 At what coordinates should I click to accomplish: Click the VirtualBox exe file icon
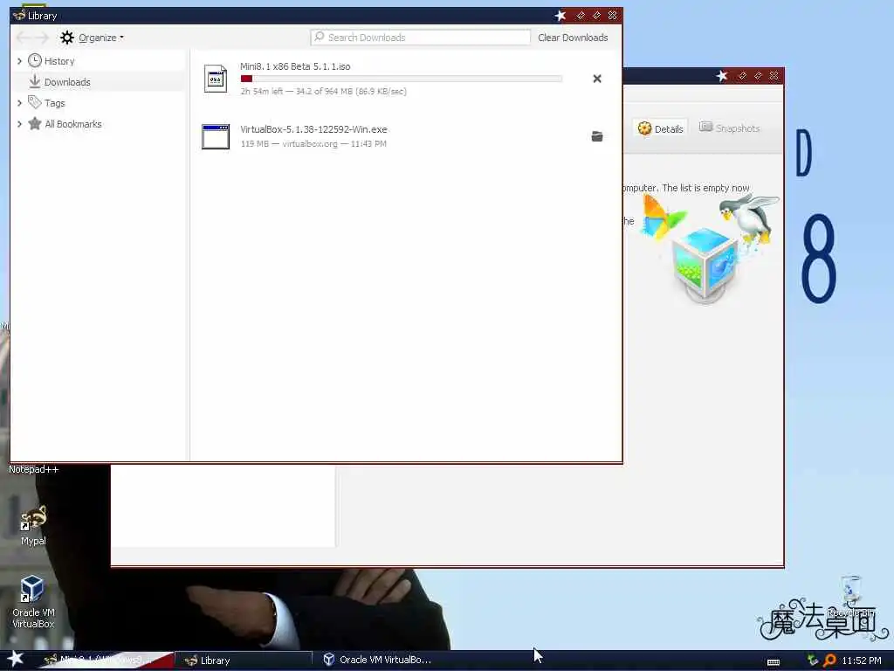point(216,136)
